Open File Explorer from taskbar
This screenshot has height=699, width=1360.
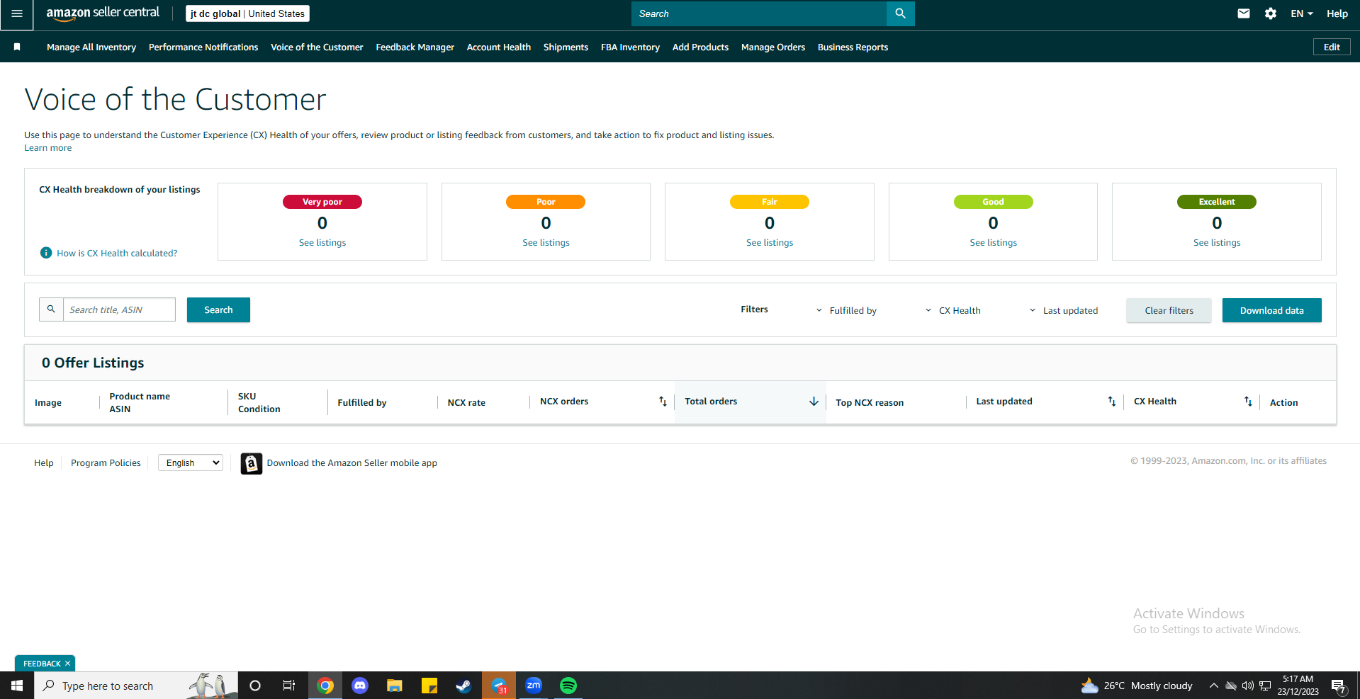point(395,686)
